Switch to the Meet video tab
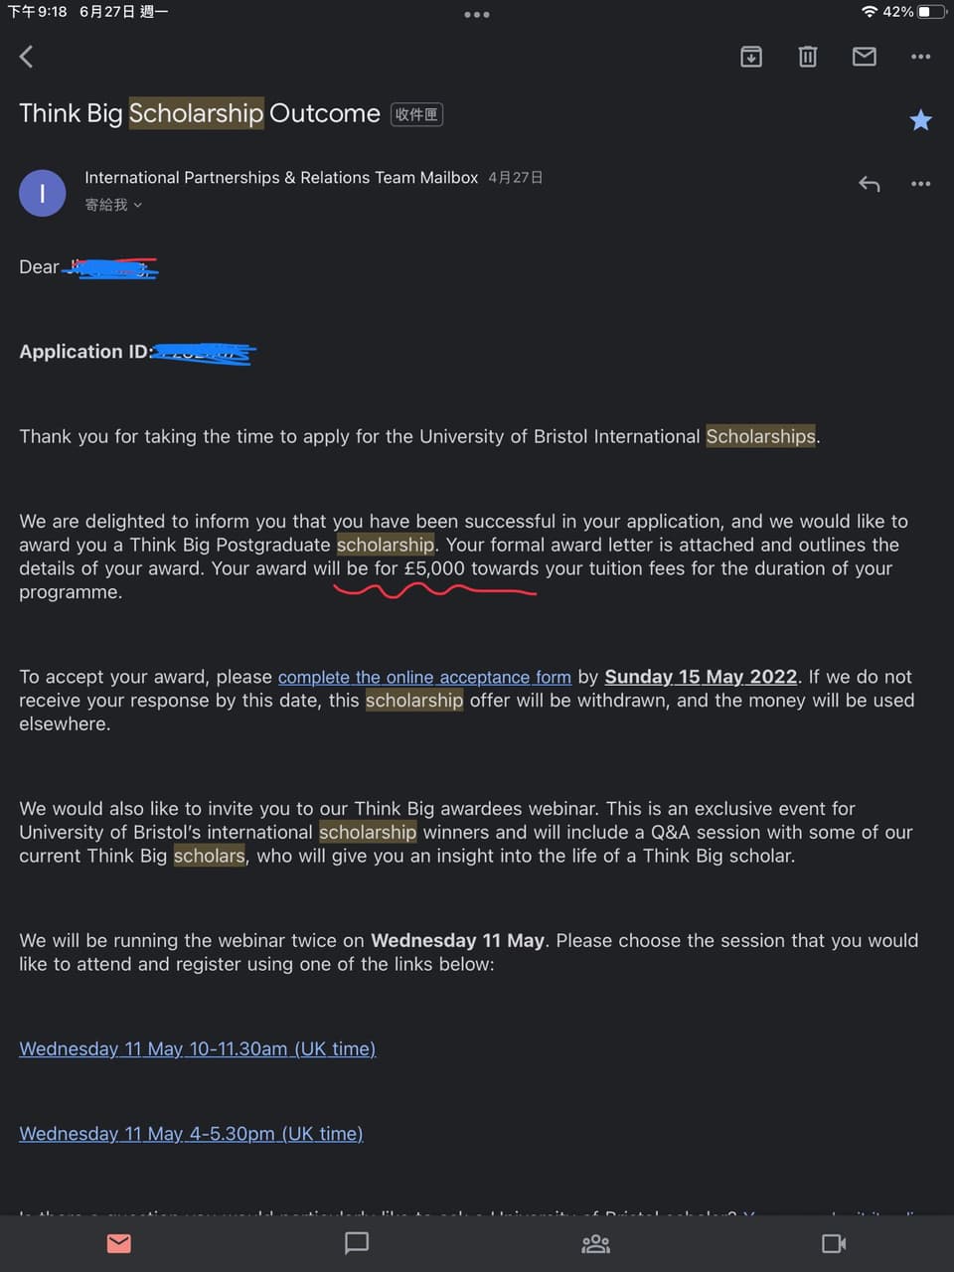The image size is (954, 1272). 834,1243
